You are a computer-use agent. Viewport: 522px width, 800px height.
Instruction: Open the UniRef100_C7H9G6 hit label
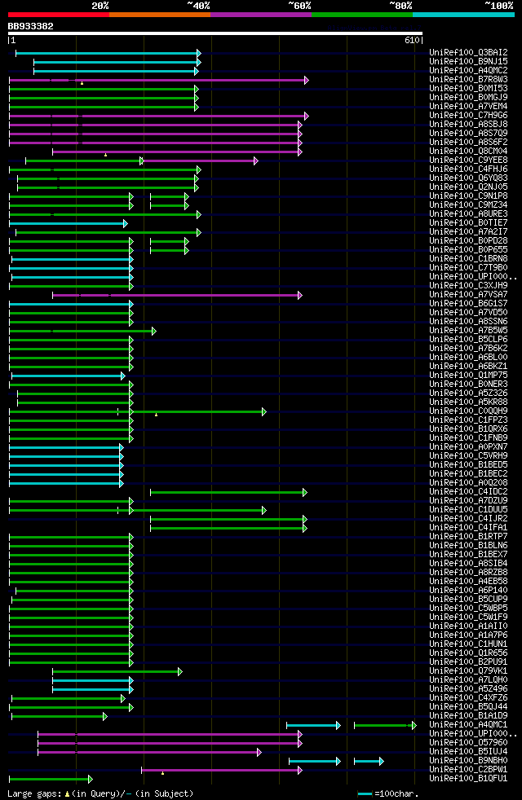click(x=468, y=116)
